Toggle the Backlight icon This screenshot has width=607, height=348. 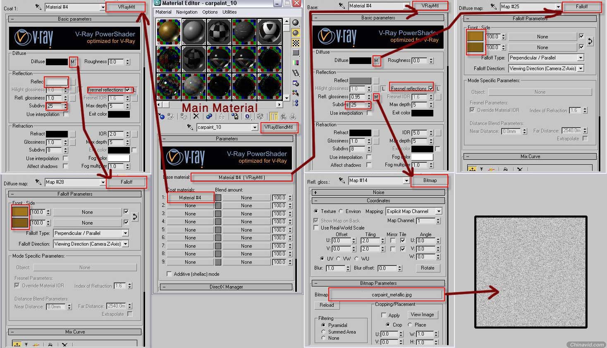[296, 33]
